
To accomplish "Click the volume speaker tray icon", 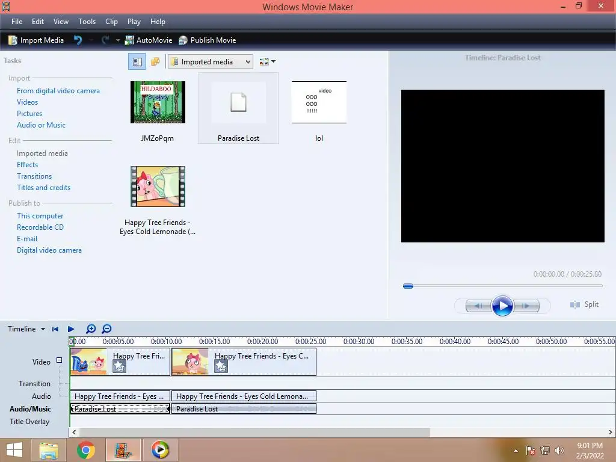I will point(559,451).
